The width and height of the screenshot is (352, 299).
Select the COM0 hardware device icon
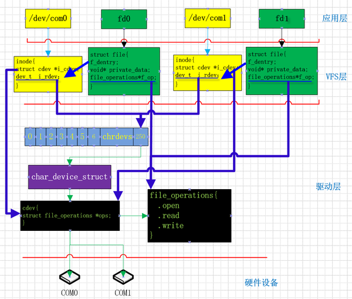click(70, 277)
